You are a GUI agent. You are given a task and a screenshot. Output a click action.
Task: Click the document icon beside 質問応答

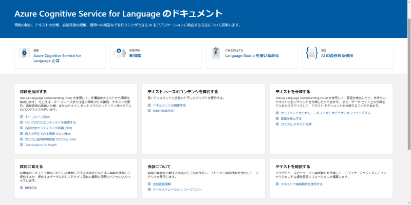(22, 188)
